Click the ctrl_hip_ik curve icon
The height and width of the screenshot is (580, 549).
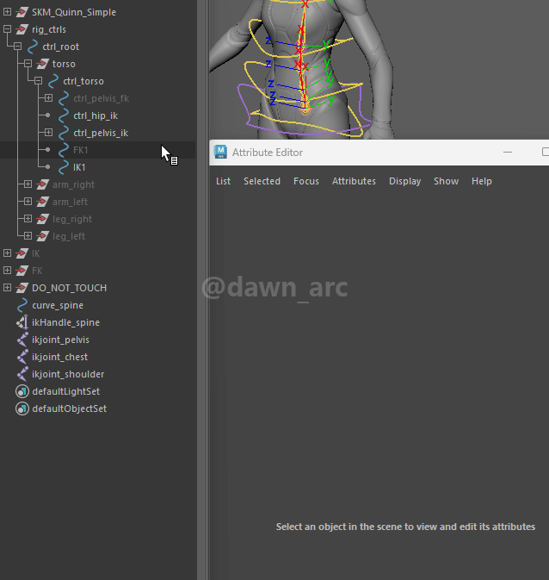pos(64,115)
